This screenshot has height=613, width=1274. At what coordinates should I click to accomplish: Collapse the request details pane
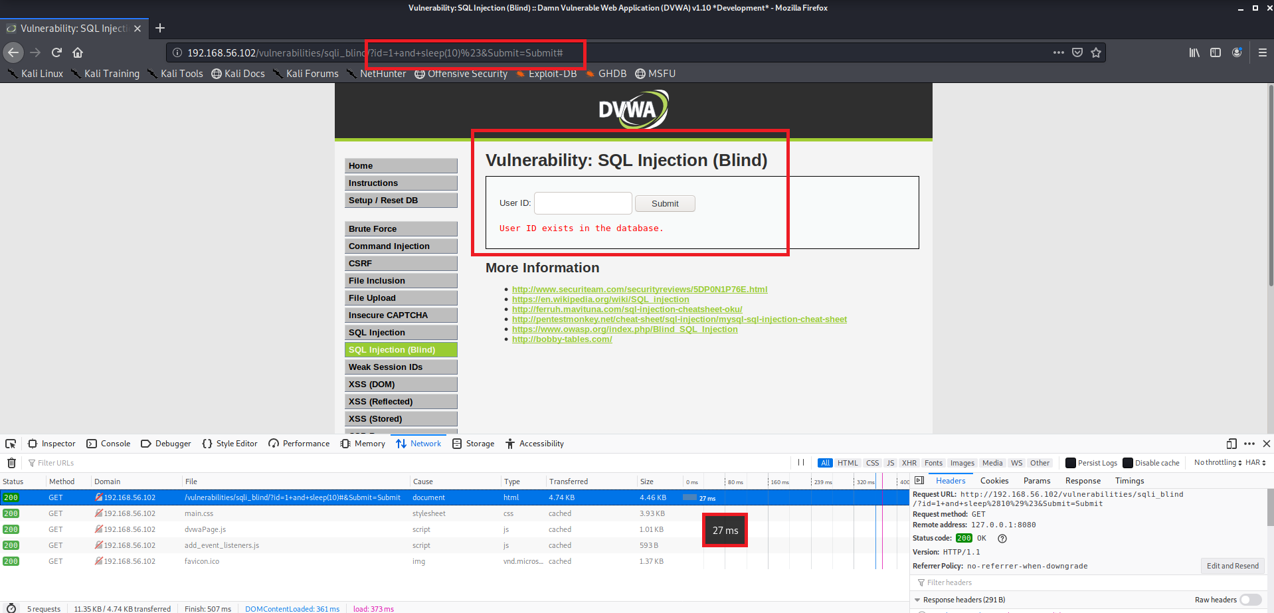pyautogui.click(x=919, y=480)
